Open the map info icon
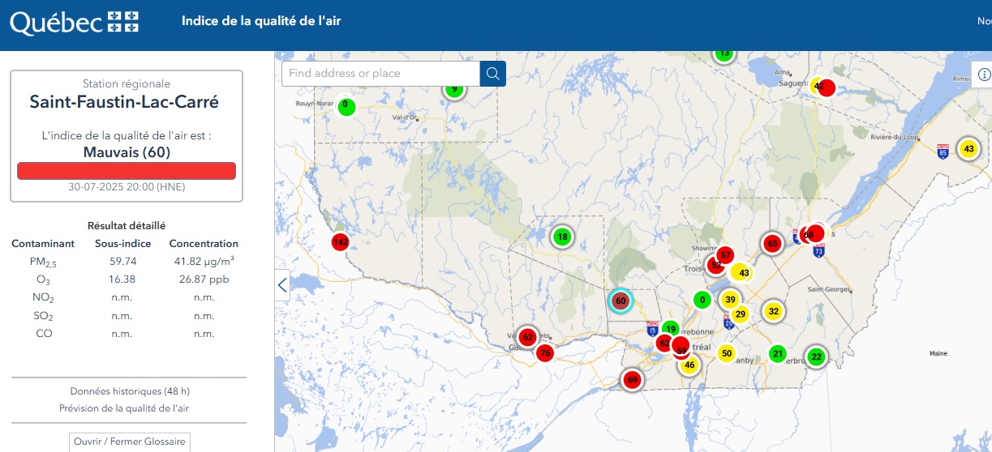 coord(984,75)
